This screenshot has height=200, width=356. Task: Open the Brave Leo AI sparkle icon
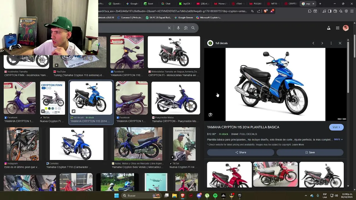click(341, 11)
